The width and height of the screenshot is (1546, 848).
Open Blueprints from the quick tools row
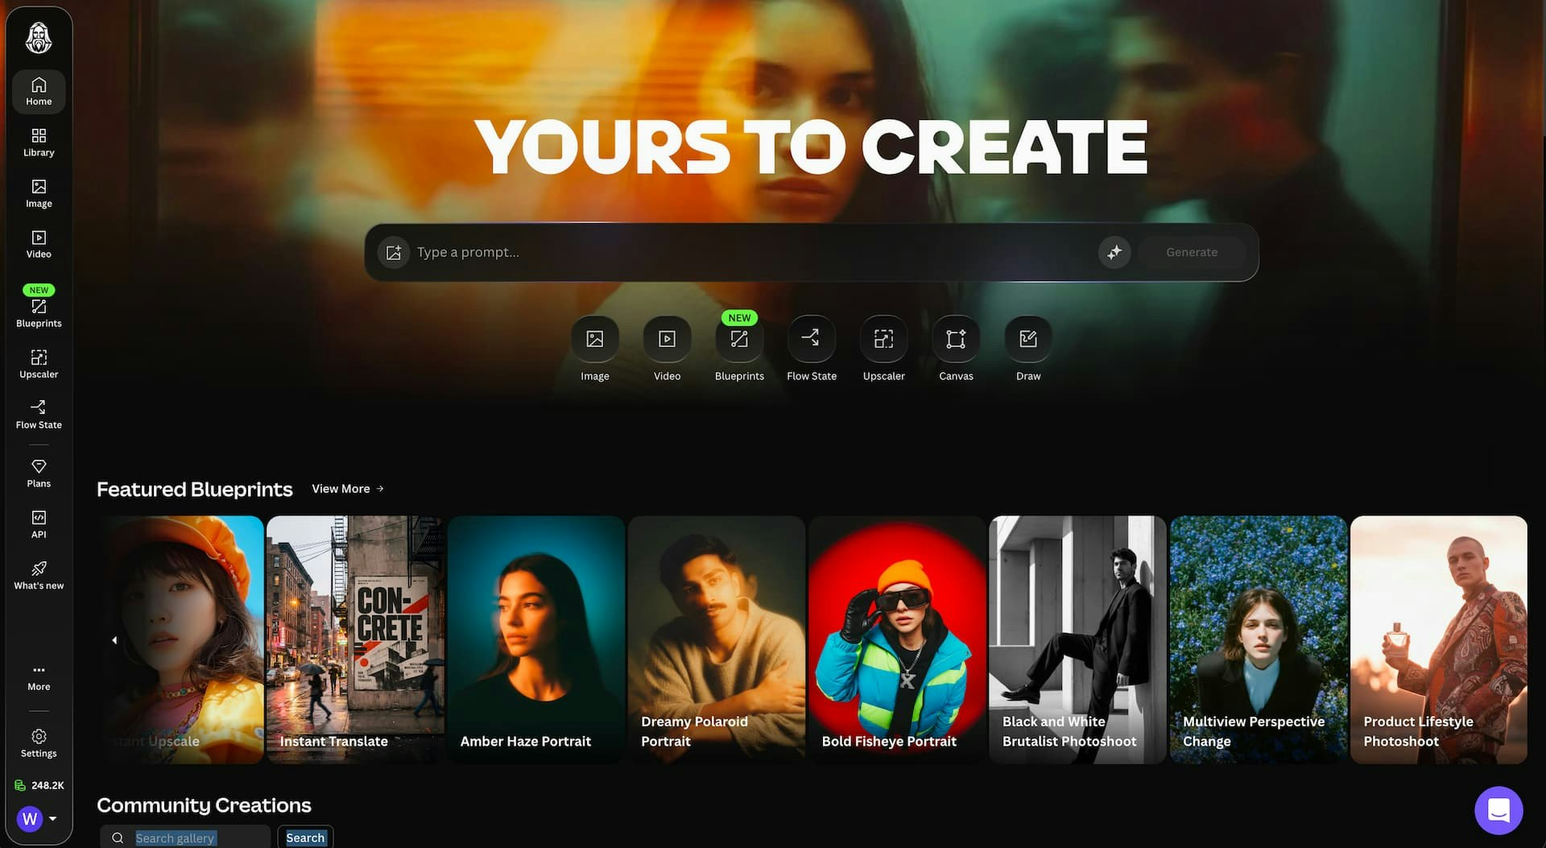point(739,339)
